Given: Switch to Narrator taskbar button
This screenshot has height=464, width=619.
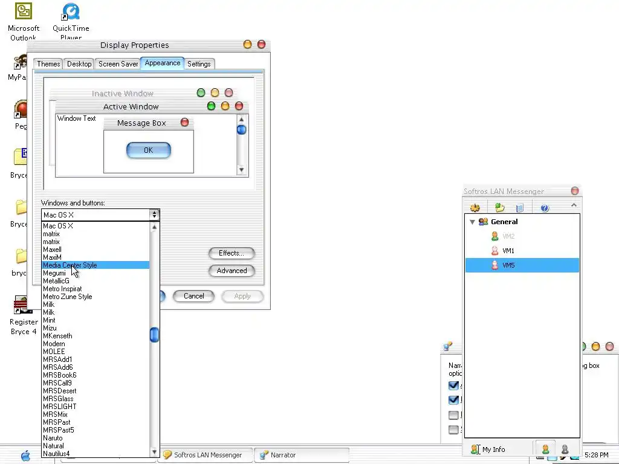Looking at the screenshot, I should click(x=302, y=455).
